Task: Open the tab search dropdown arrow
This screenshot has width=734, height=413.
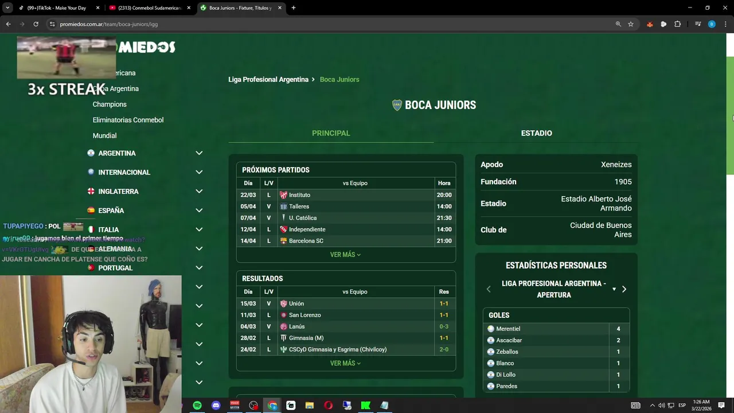Action: [7, 8]
